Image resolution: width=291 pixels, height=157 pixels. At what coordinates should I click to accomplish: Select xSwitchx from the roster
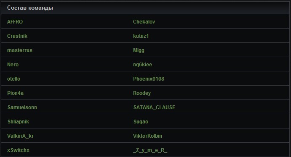(x=18, y=150)
